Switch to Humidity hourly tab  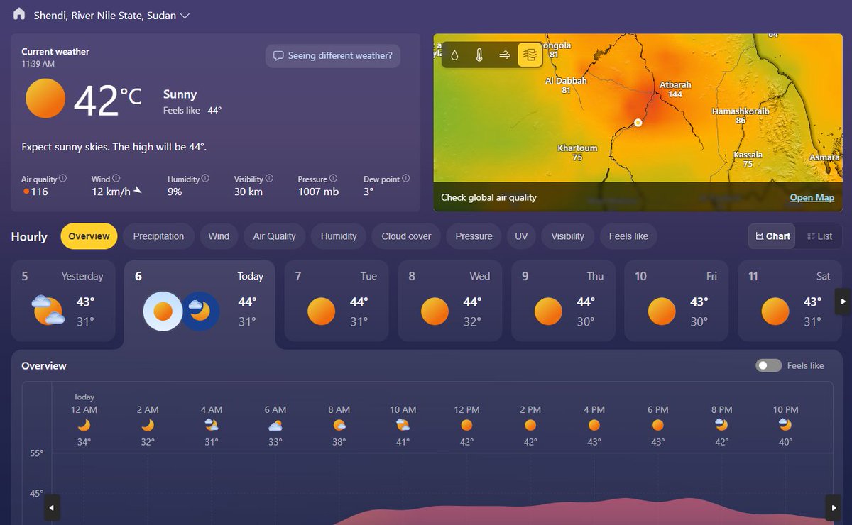point(339,236)
